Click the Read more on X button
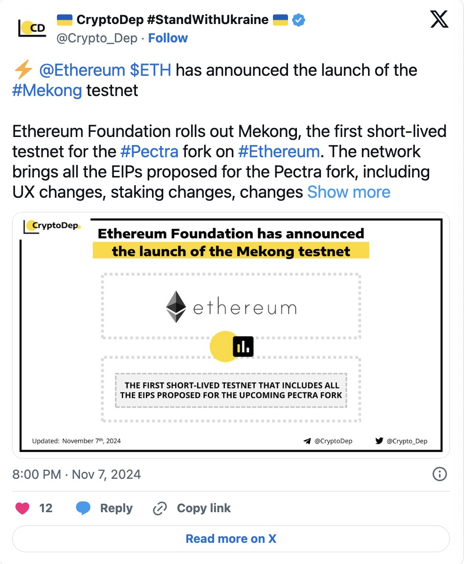 [x=231, y=539]
